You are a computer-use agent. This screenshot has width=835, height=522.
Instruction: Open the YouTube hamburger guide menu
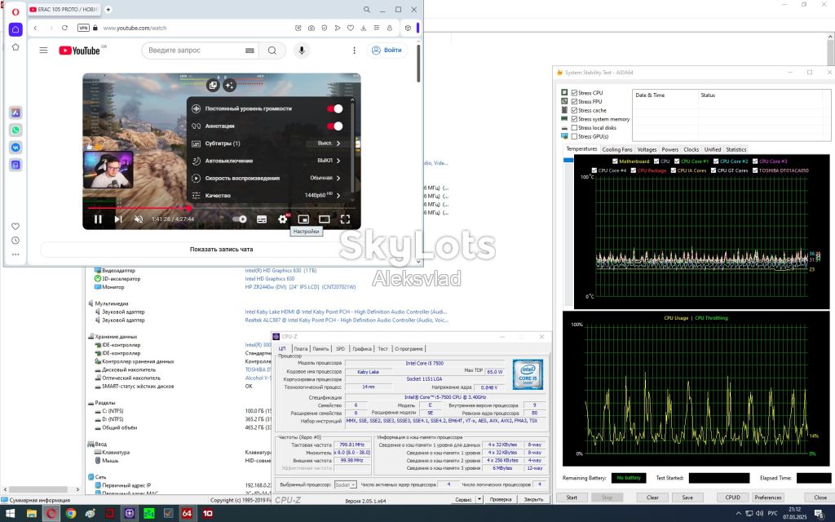tap(44, 50)
